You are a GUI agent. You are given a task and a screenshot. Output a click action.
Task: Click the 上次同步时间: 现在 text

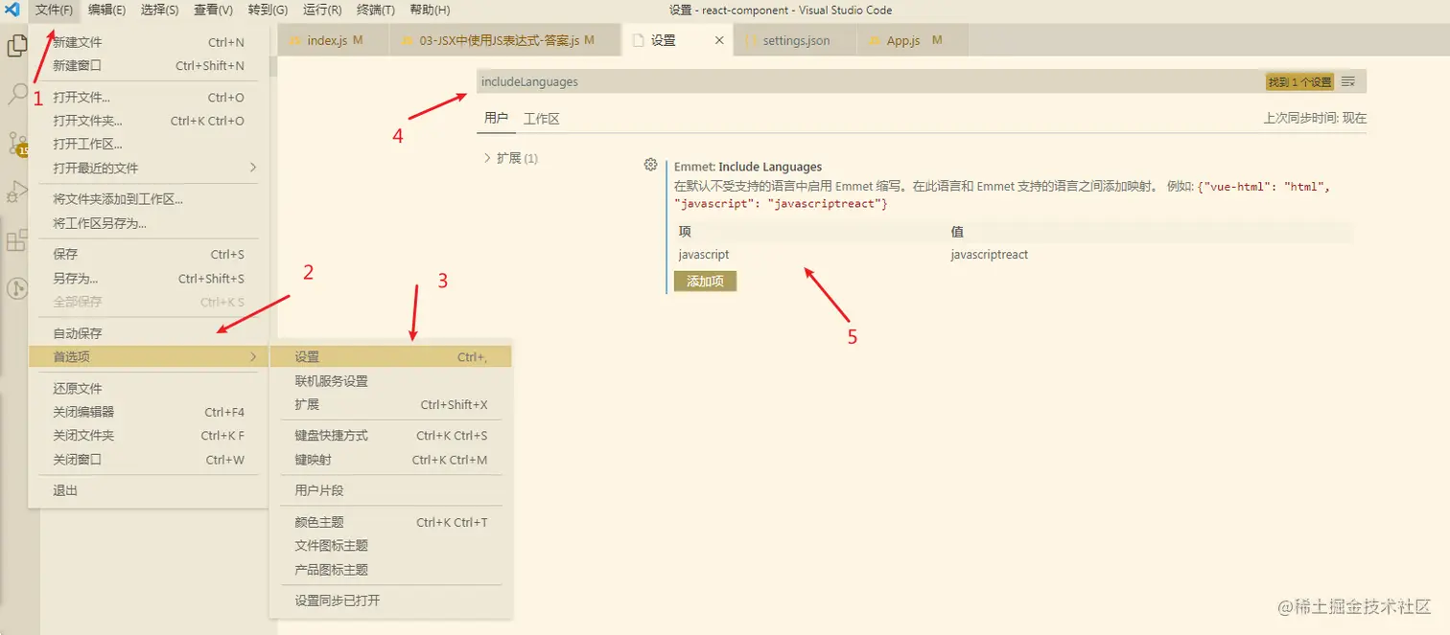tap(1315, 119)
